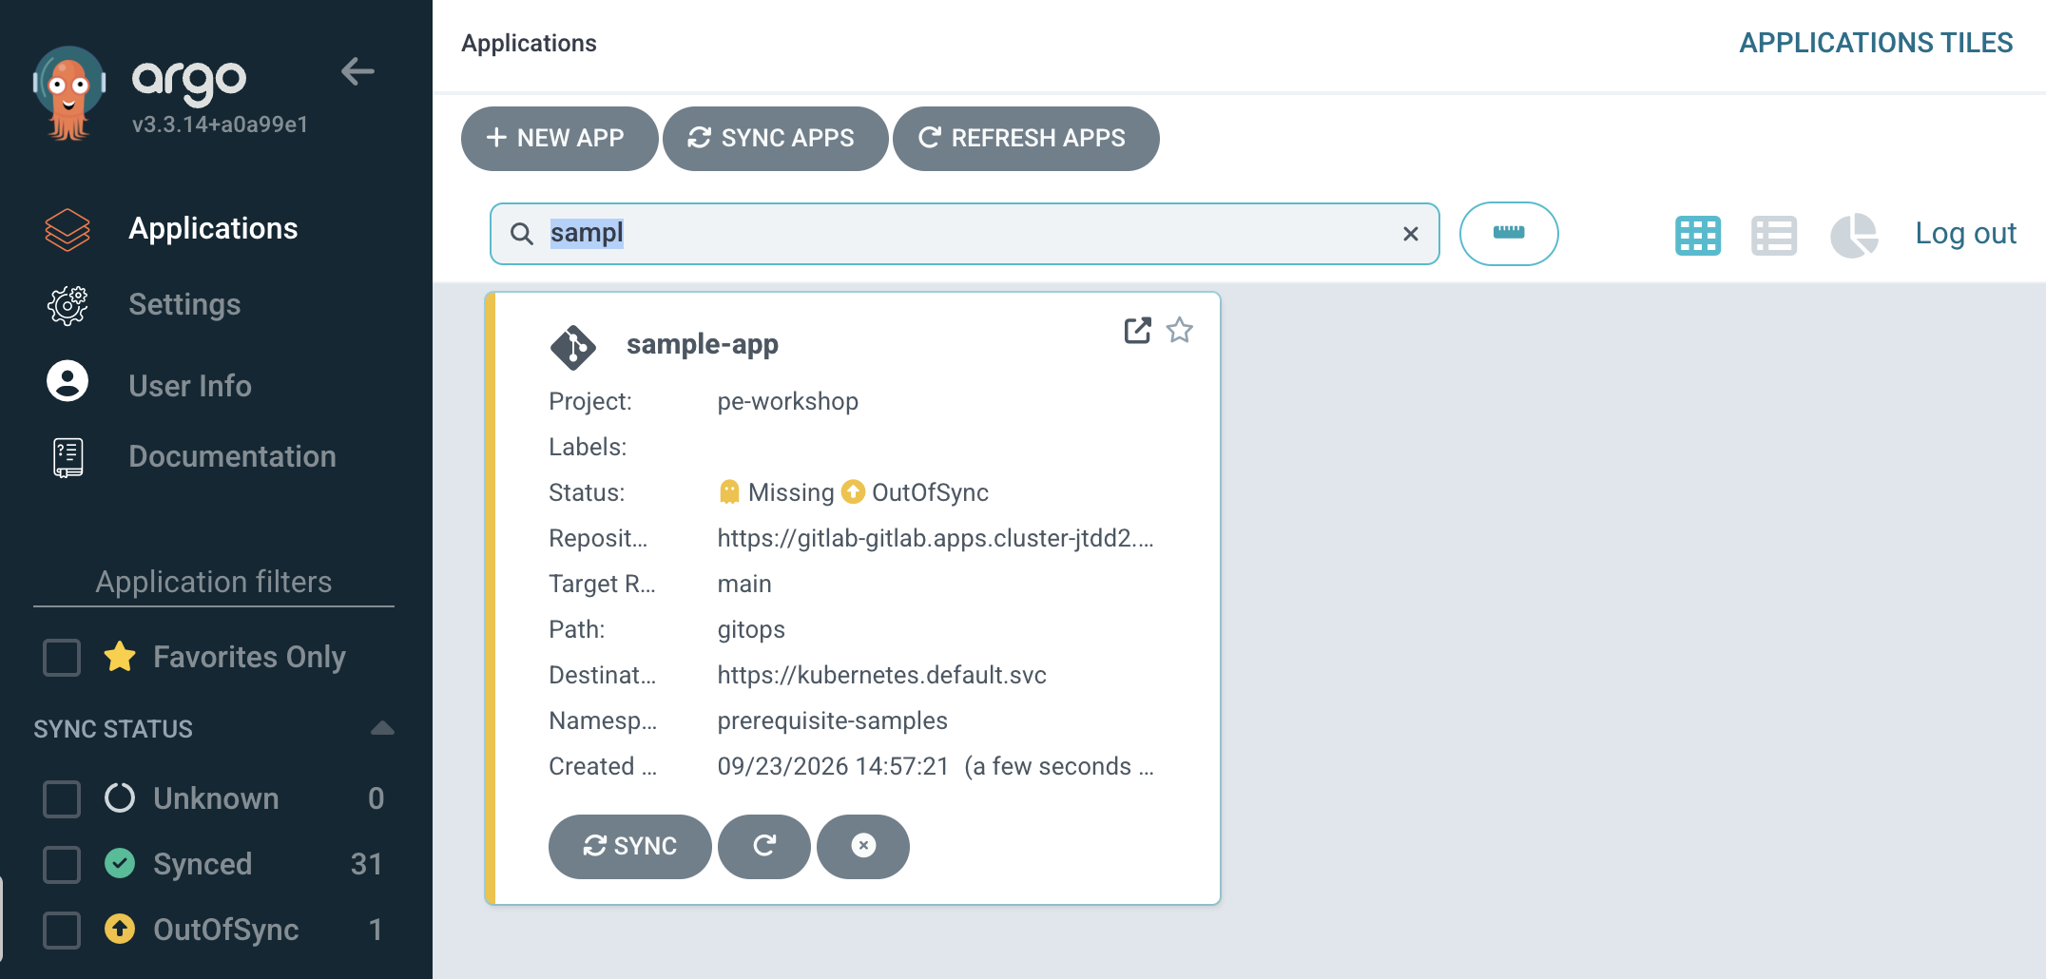Click the gitlab repository URL text
Viewport: 2046px width, 979px height.
click(936, 538)
